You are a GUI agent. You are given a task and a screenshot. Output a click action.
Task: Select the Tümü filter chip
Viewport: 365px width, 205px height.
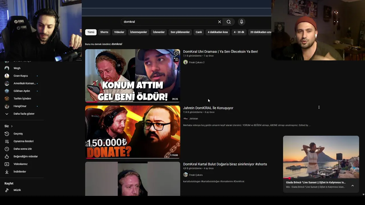click(x=91, y=32)
